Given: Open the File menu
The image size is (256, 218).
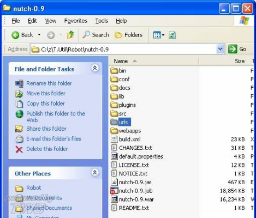Looking at the screenshot, I should 16,21.
